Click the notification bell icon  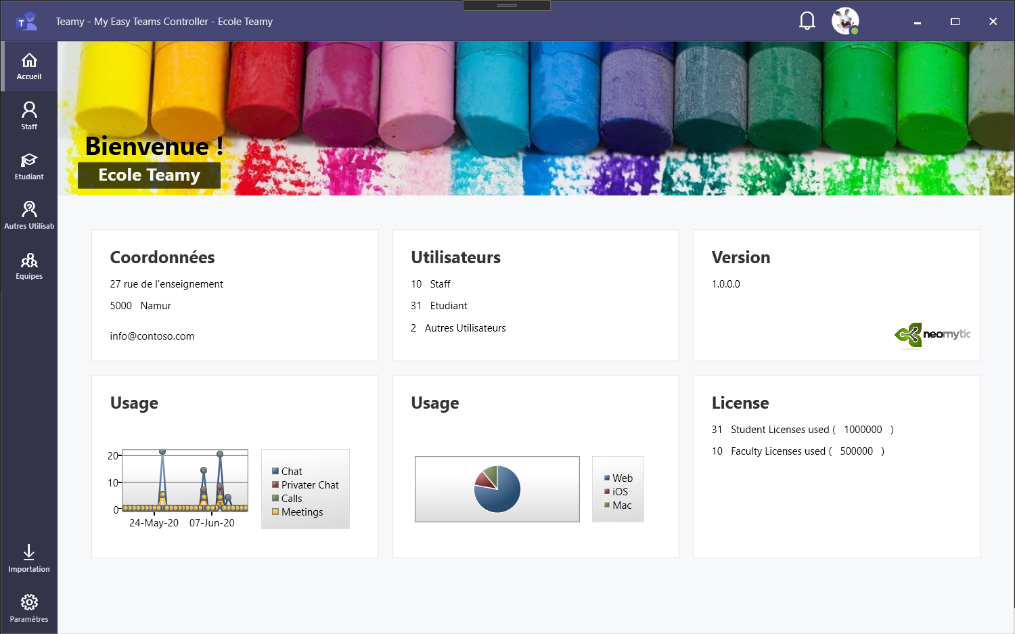coord(807,21)
